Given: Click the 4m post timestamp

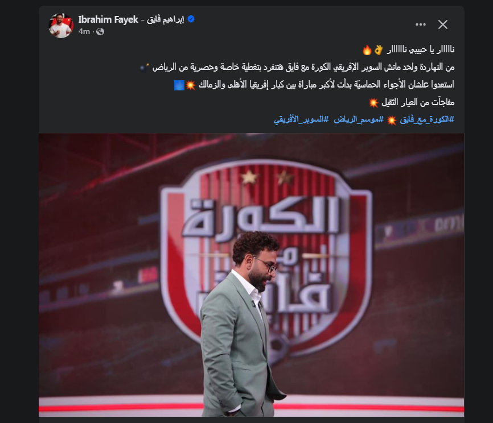Looking at the screenshot, I should tap(84, 32).
